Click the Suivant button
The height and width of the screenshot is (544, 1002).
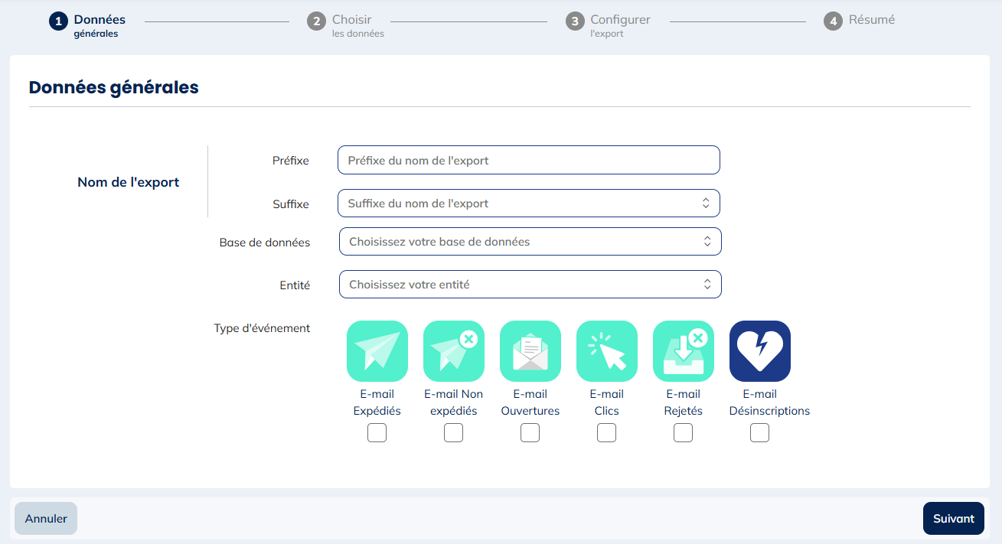[953, 519]
